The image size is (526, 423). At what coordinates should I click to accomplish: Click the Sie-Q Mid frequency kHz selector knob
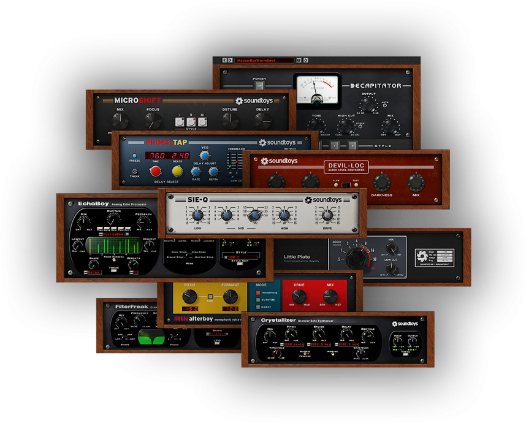pos(255,215)
